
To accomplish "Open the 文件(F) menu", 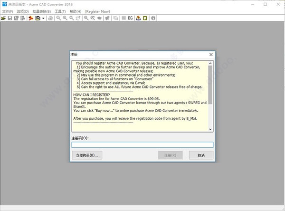I will pyautogui.click(x=8, y=11).
